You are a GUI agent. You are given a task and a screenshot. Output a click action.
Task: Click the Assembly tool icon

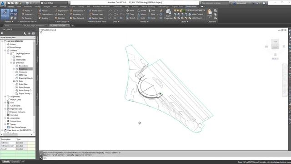(71, 14)
